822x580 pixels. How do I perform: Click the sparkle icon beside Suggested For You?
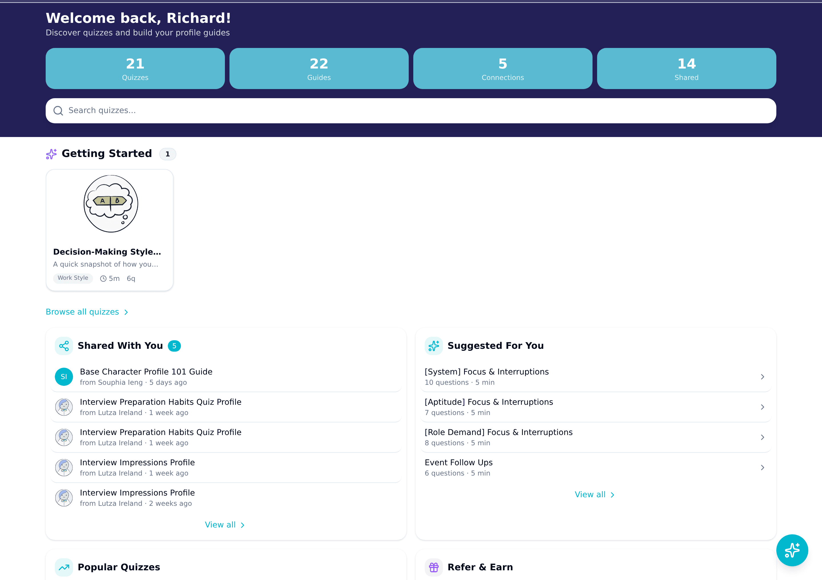point(434,345)
